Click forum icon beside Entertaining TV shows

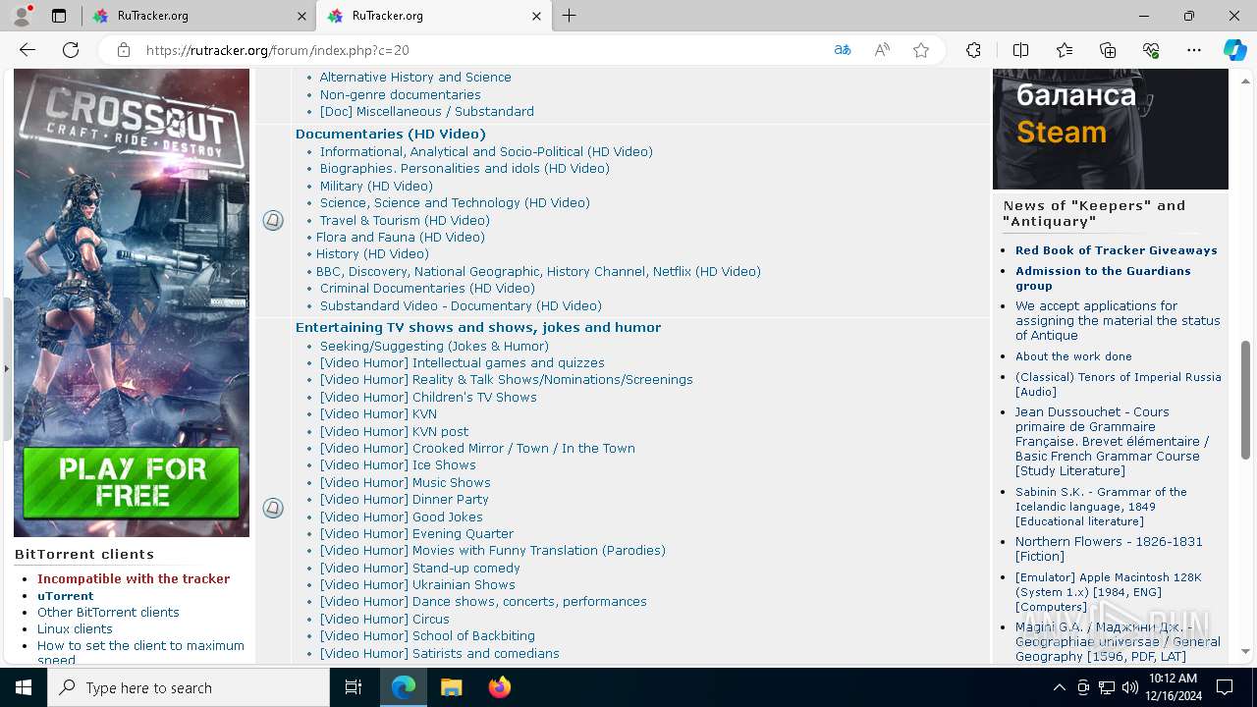(x=273, y=508)
